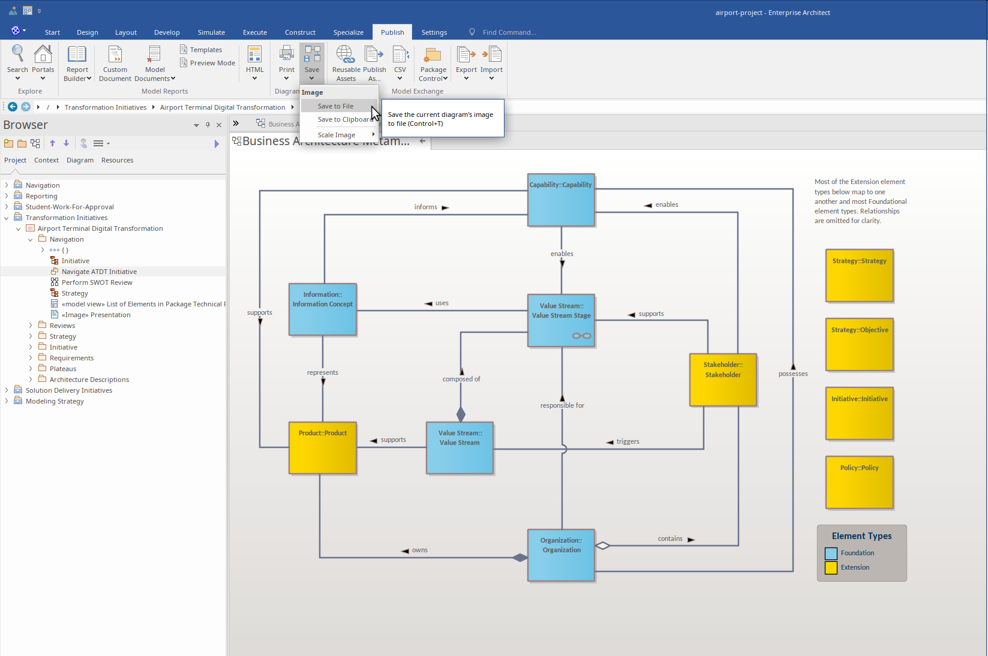The height and width of the screenshot is (656, 988).
Task: Click the Find Command search field
Action: (509, 32)
